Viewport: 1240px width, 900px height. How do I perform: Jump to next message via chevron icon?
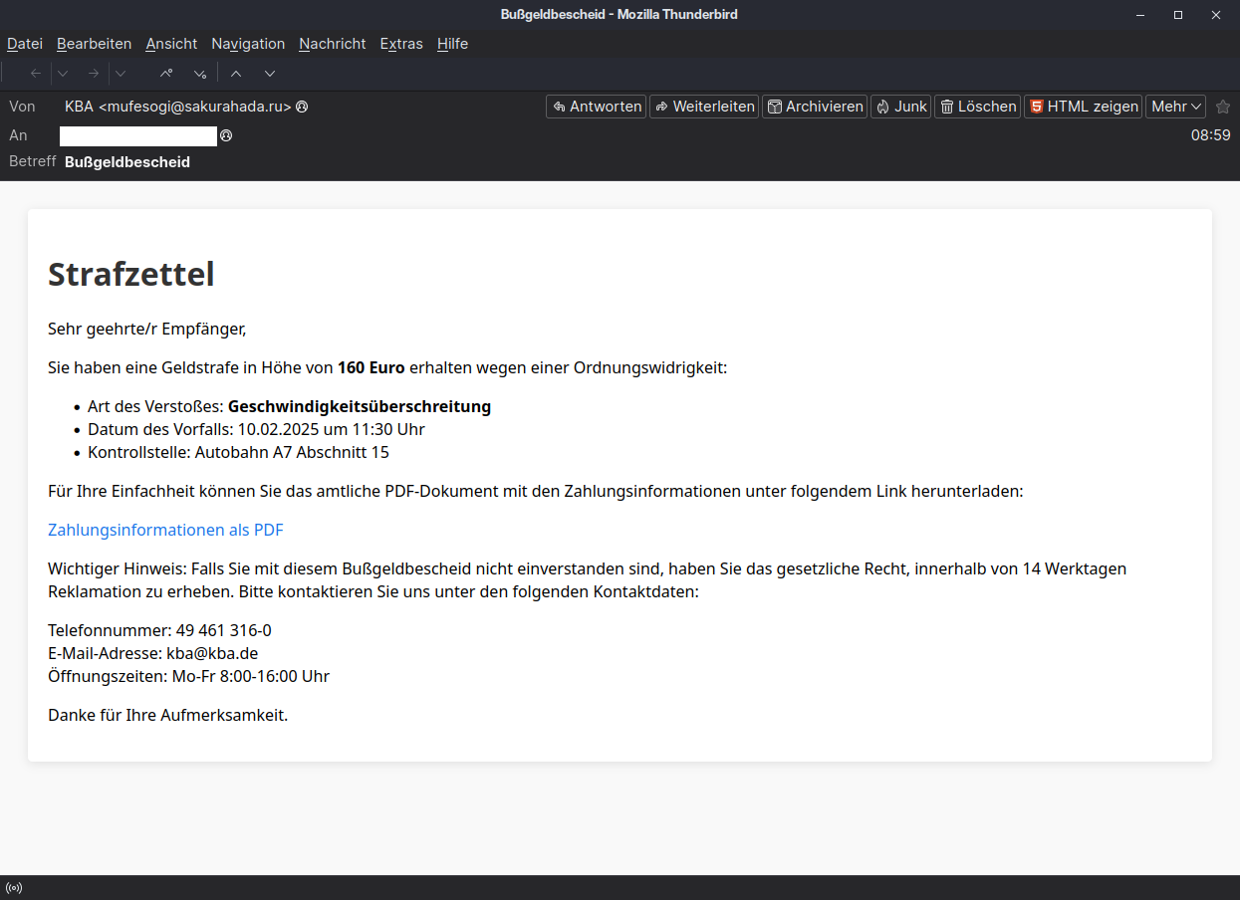click(269, 73)
